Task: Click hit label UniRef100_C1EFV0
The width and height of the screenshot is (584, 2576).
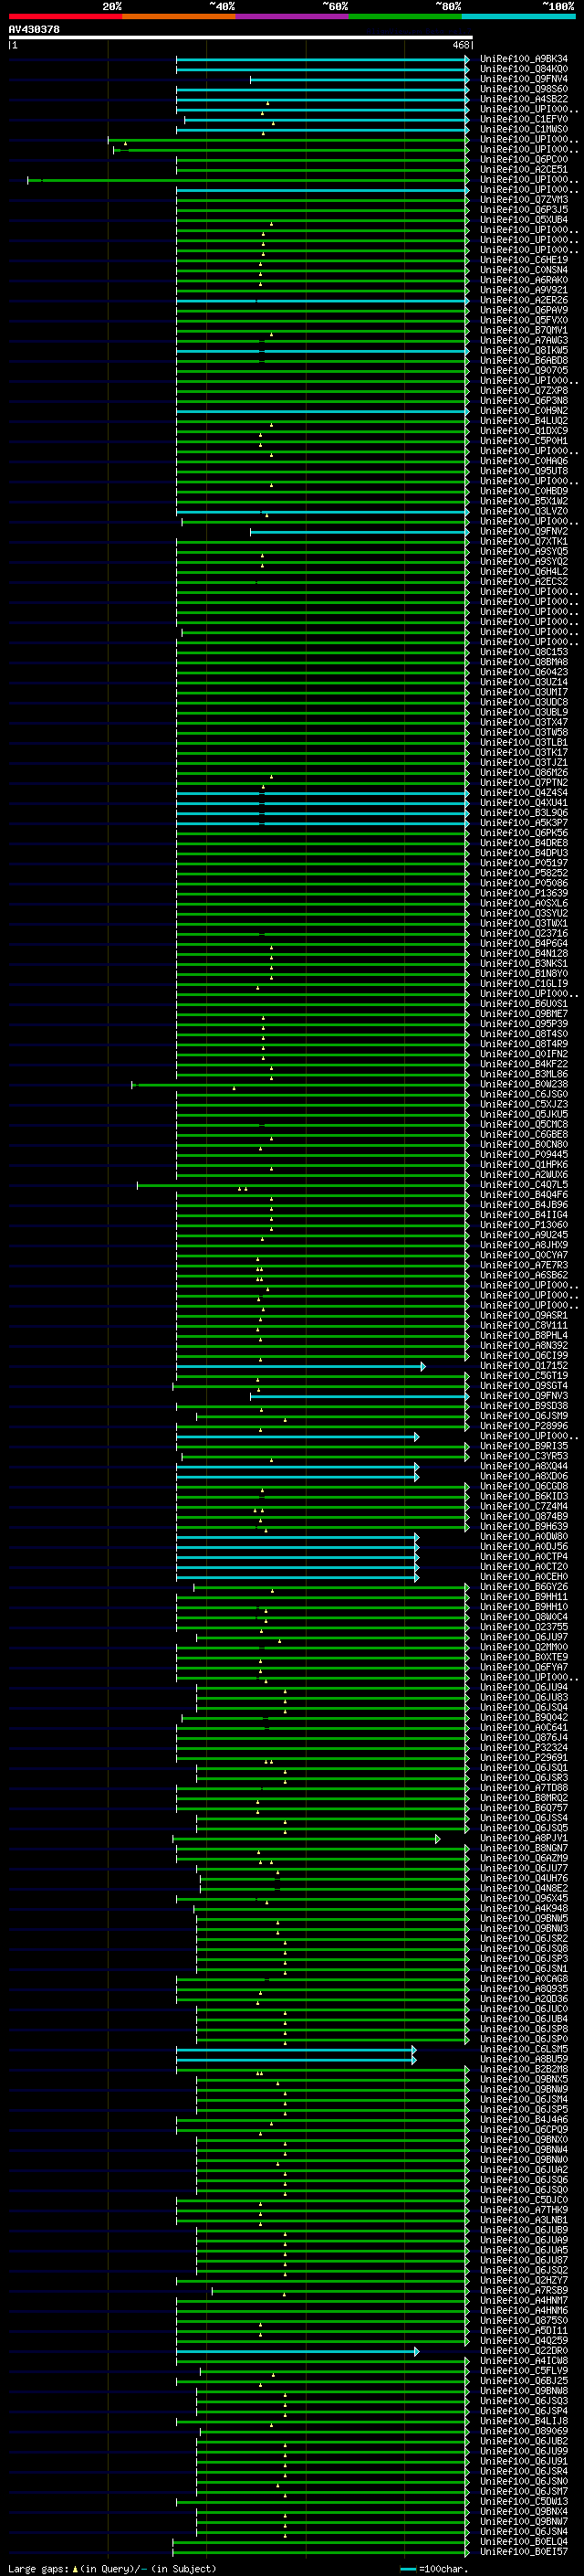Action: [524, 119]
